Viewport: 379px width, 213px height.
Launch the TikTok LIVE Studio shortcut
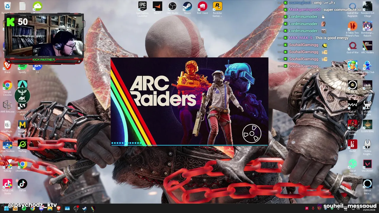click(7, 187)
